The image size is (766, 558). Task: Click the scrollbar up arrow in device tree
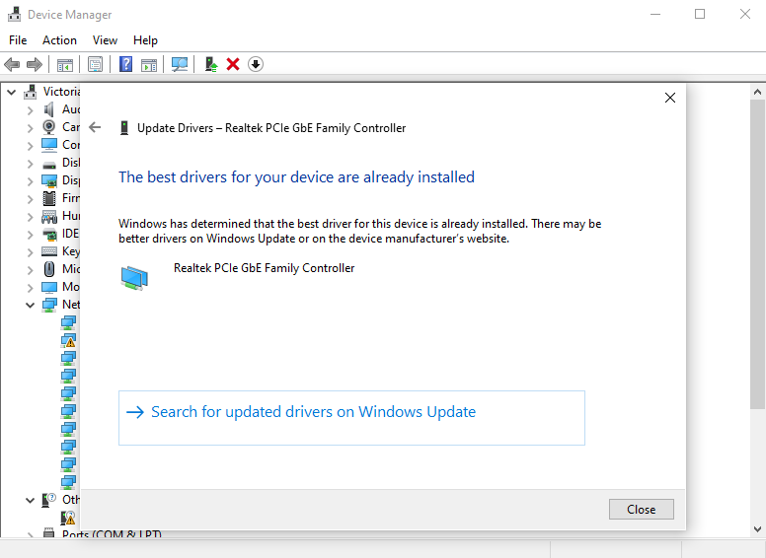[758, 92]
